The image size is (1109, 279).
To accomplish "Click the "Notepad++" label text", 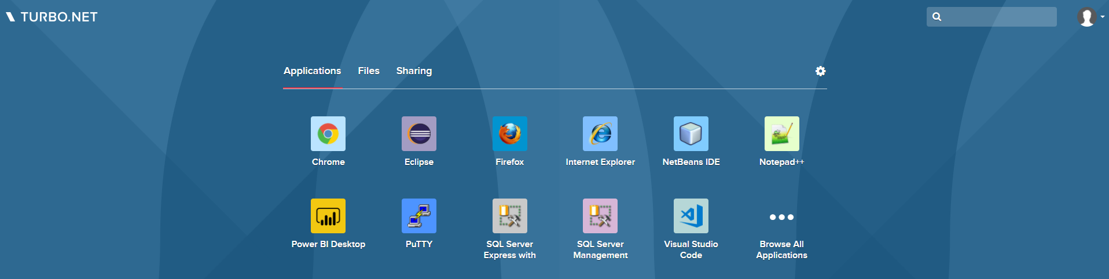I will (782, 162).
